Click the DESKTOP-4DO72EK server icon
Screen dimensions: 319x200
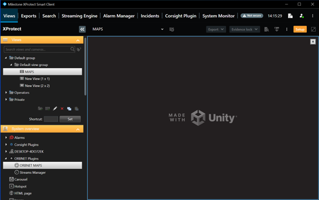click(11, 152)
